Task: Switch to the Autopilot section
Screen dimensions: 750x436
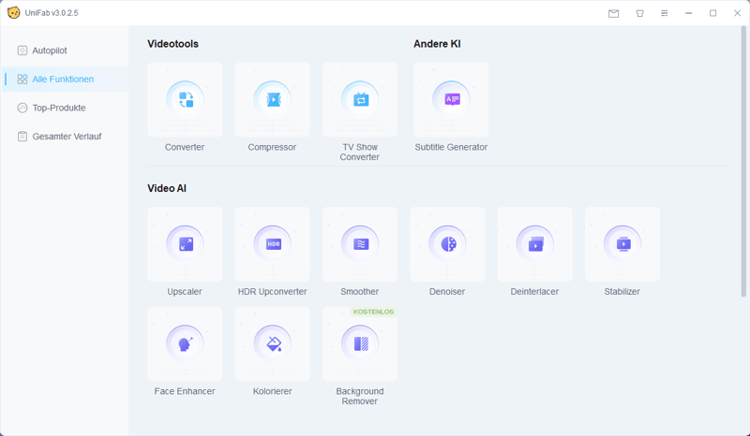Action: [x=49, y=51]
